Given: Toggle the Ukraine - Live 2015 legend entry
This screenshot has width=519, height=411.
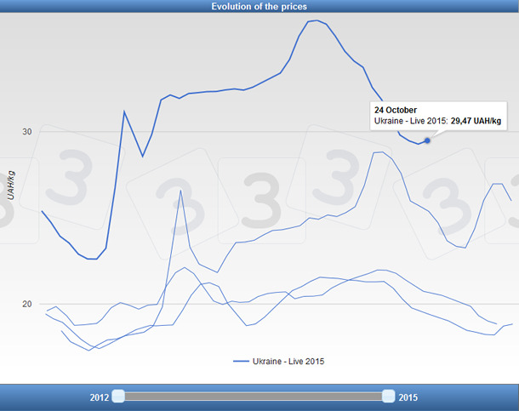Looking at the screenshot, I should 288,362.
